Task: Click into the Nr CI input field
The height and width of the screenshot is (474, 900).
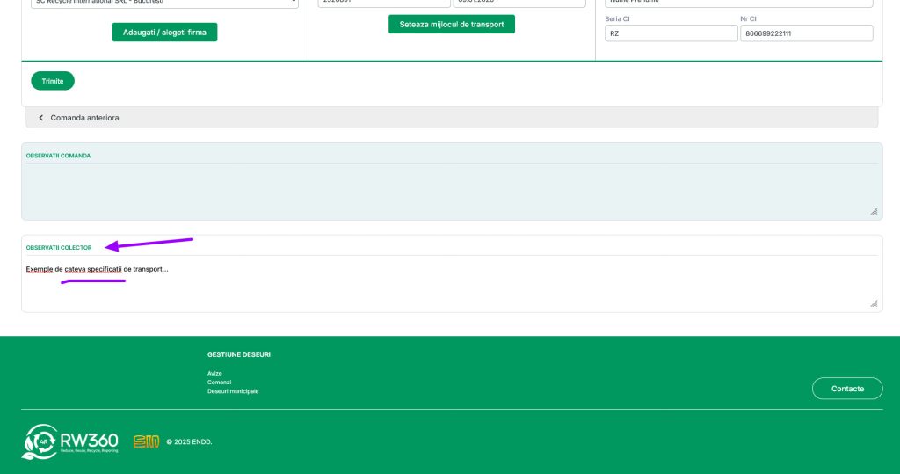Action: (806, 33)
